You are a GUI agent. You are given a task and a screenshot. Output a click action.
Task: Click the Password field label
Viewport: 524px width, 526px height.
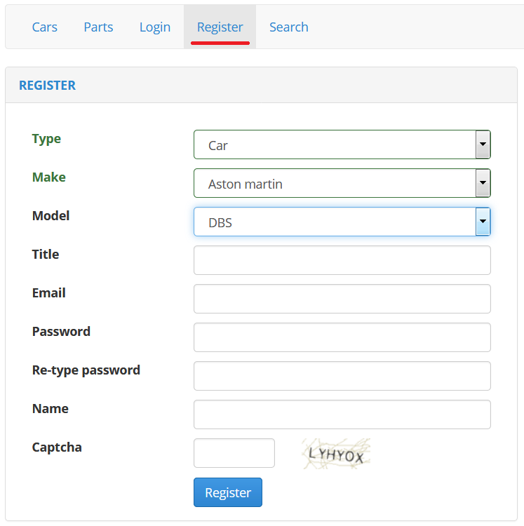(62, 332)
